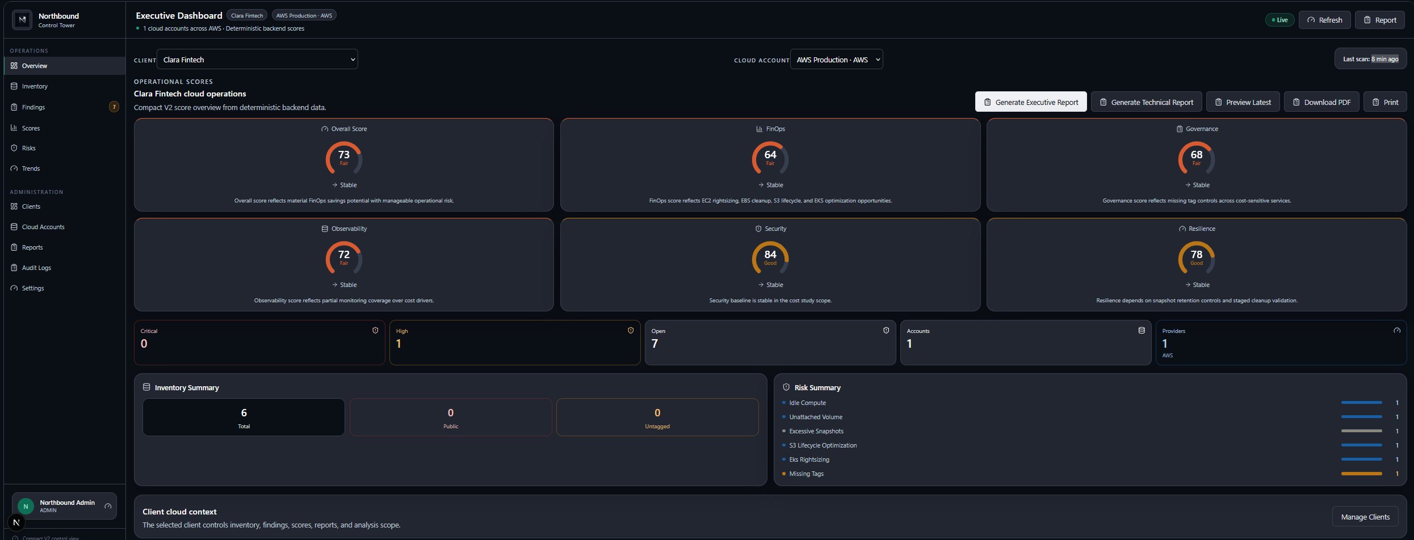Click the Audit Logs clipboard icon
The height and width of the screenshot is (540, 1414).
point(14,268)
